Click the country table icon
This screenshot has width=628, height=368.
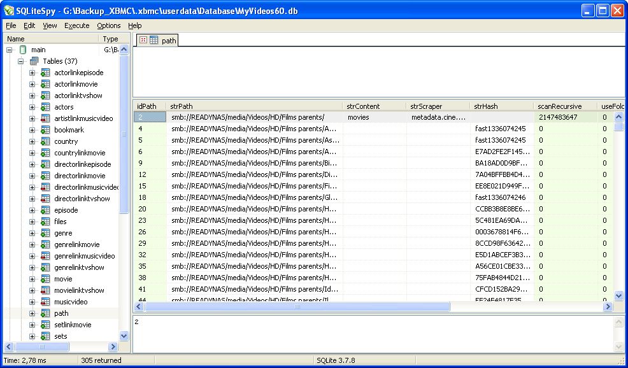click(x=46, y=141)
